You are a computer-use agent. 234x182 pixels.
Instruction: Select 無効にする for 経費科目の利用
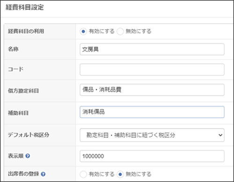(120, 31)
